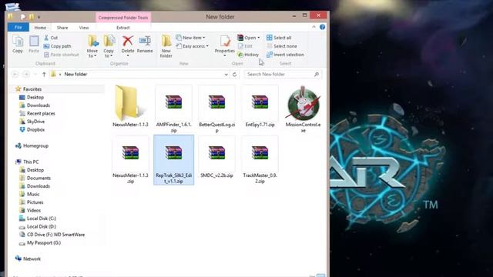Click the New folder address bar path
493x277 pixels.
click(x=75, y=74)
